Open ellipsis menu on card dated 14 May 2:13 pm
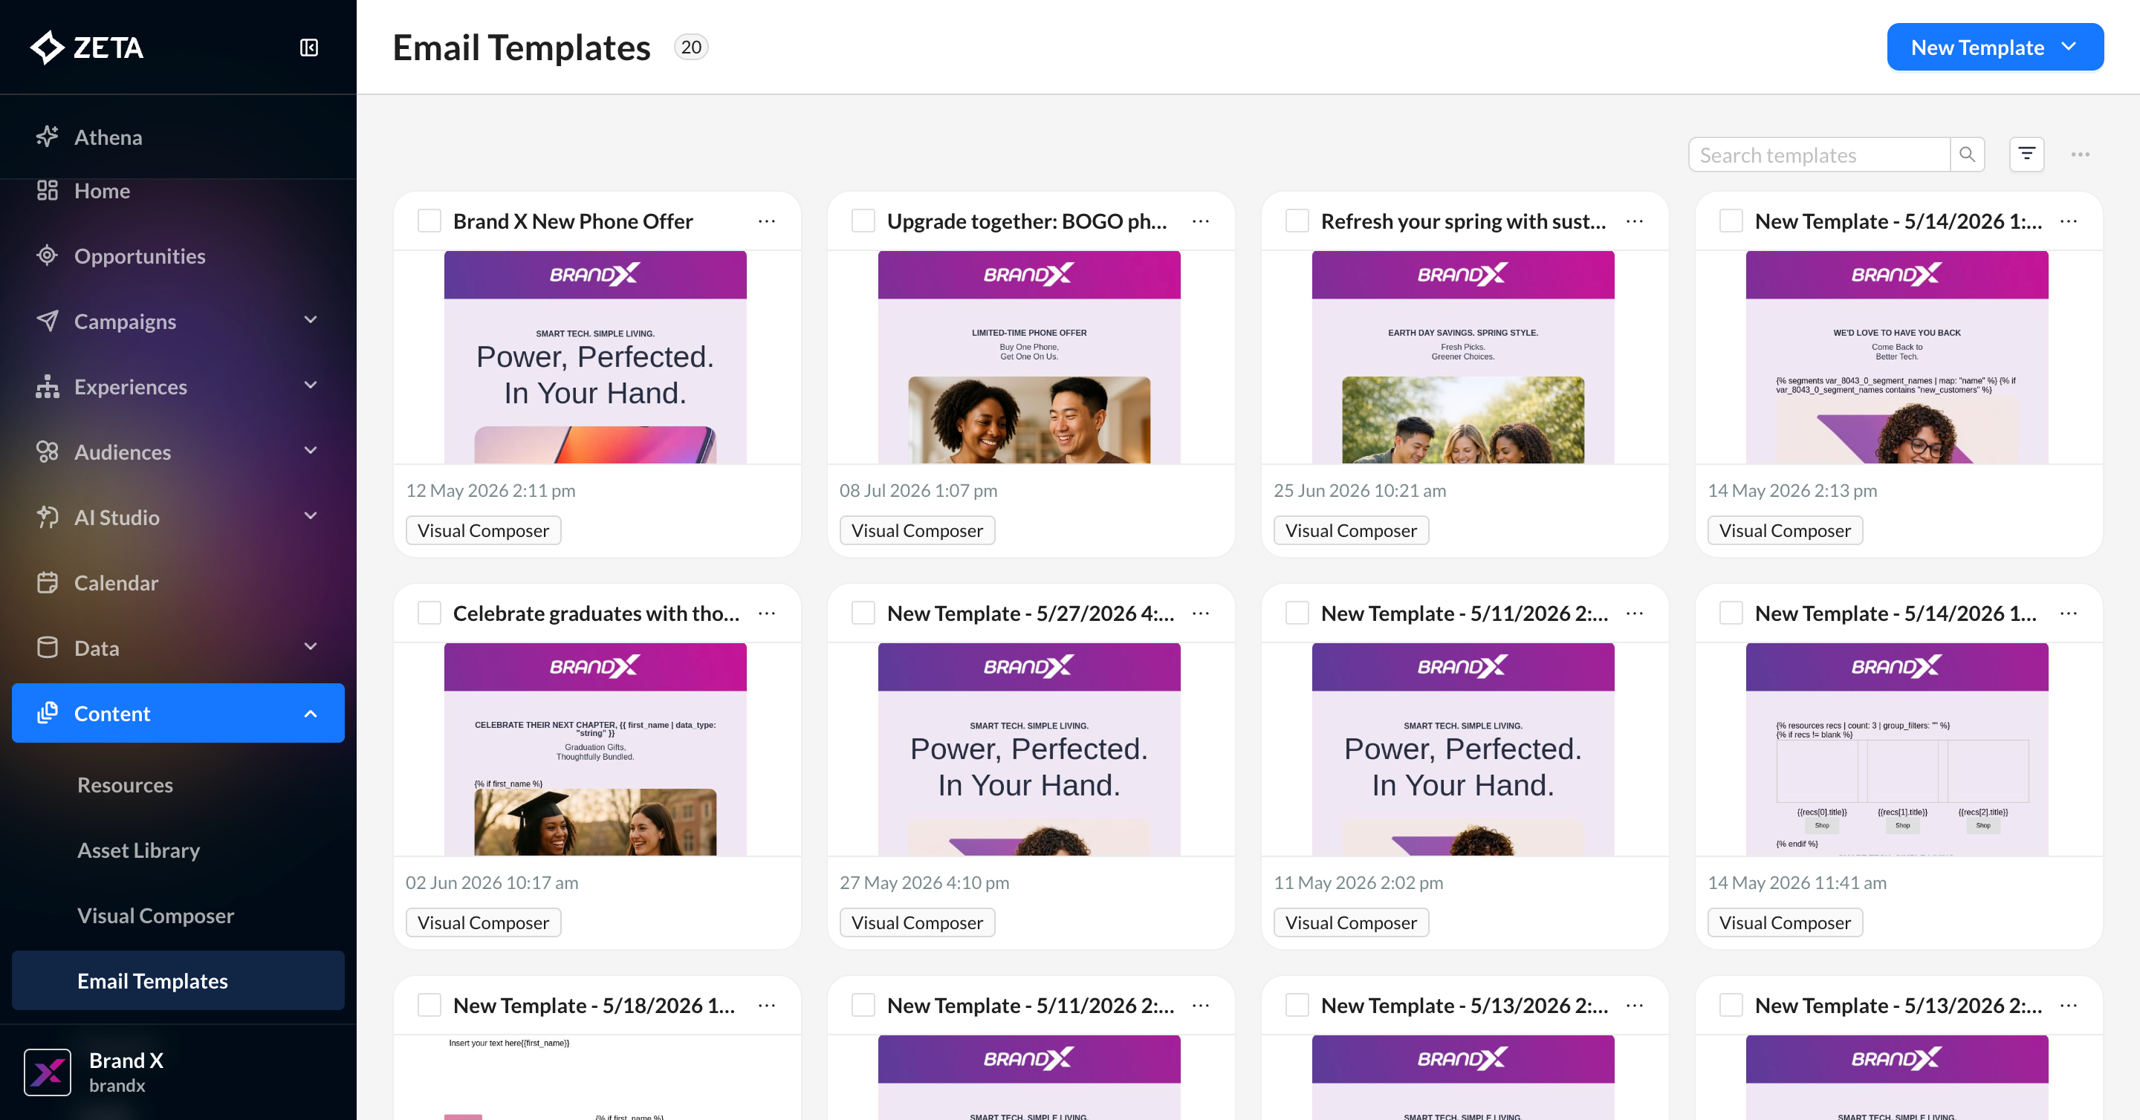2140x1120 pixels. 2069,221
